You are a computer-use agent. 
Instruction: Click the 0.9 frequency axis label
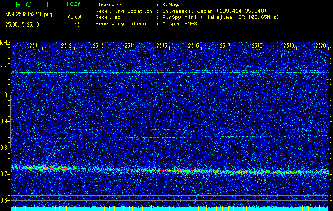[x=5, y=121]
